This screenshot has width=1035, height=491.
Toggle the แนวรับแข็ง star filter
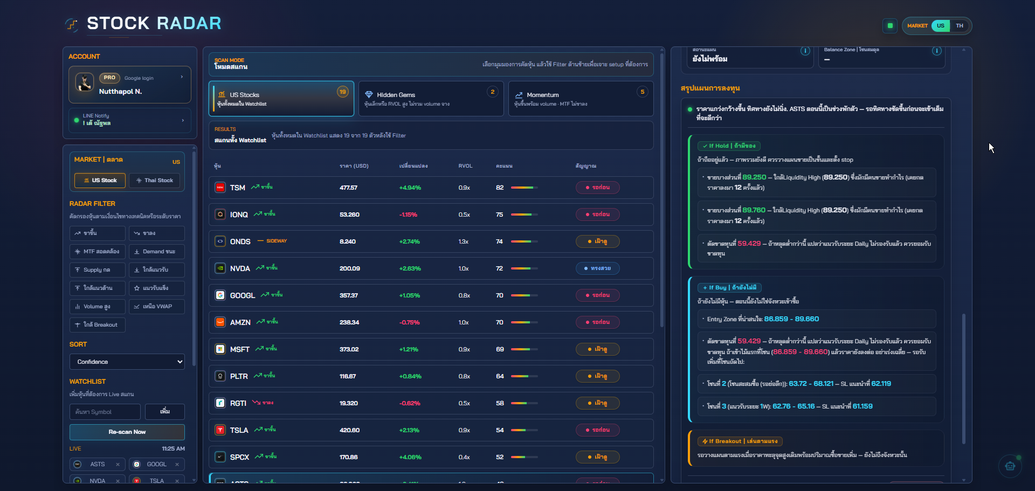point(157,288)
